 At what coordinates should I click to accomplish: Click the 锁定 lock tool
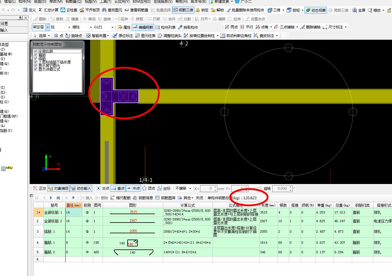tap(202, 10)
